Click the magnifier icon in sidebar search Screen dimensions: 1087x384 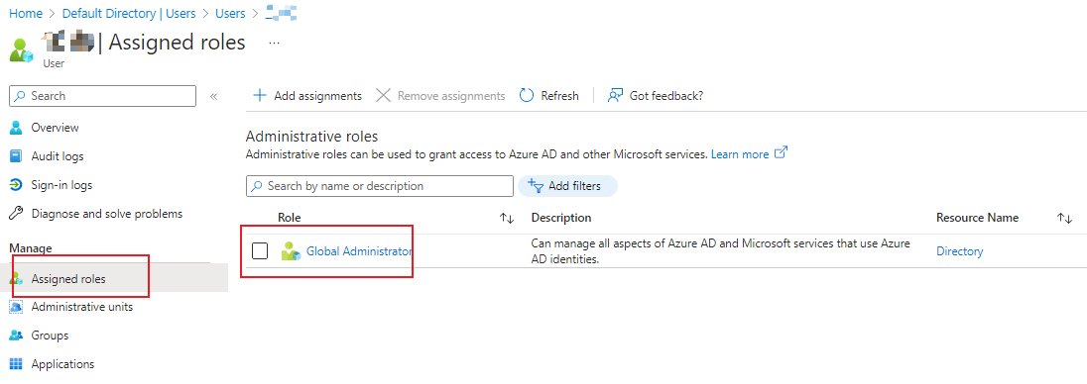21,96
